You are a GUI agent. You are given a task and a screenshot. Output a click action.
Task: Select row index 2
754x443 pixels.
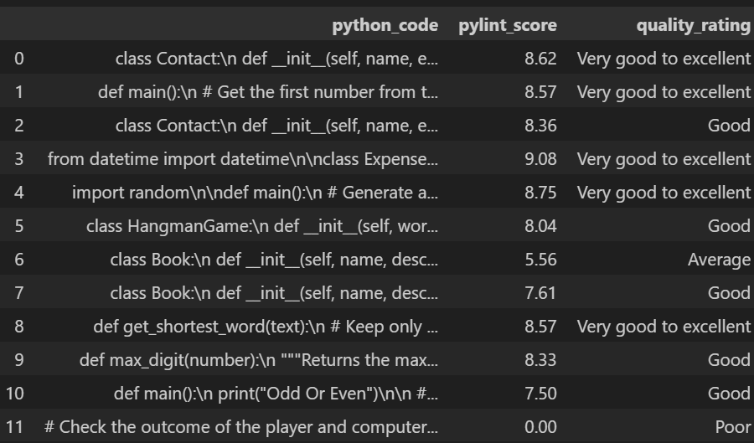(x=18, y=126)
